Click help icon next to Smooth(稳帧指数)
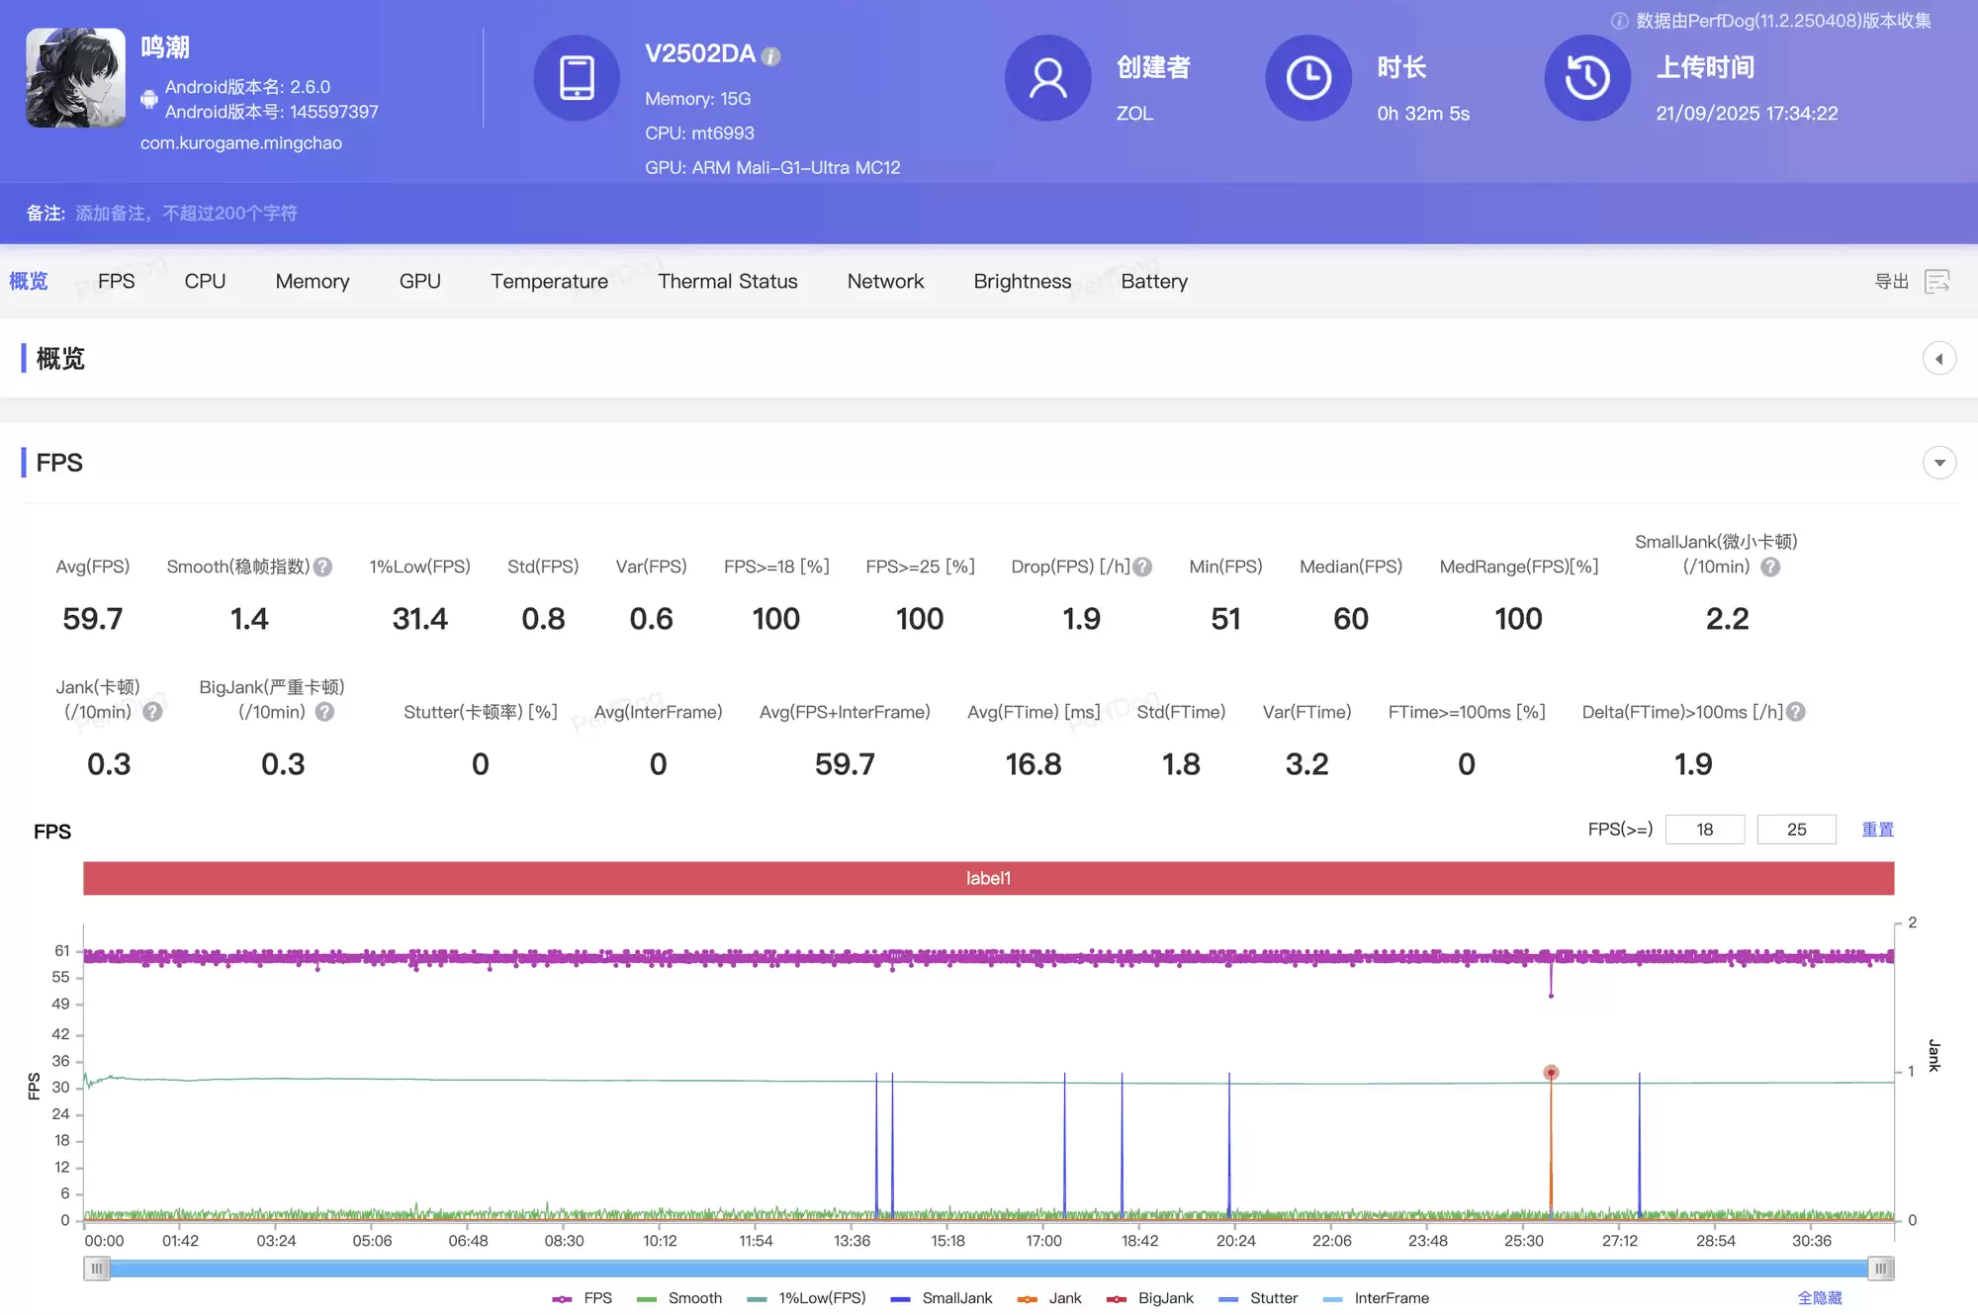This screenshot has width=1978, height=1315. click(322, 568)
